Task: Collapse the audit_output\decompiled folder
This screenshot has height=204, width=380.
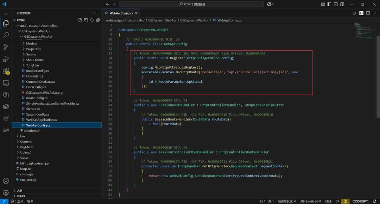Action: [x=18, y=25]
